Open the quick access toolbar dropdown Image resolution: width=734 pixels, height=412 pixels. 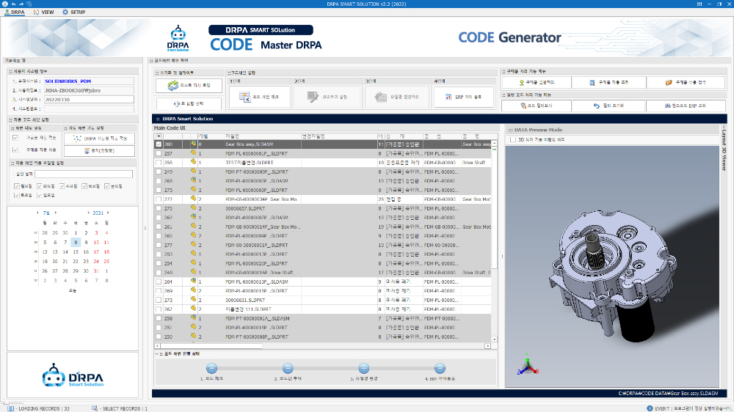(x=29, y=4)
